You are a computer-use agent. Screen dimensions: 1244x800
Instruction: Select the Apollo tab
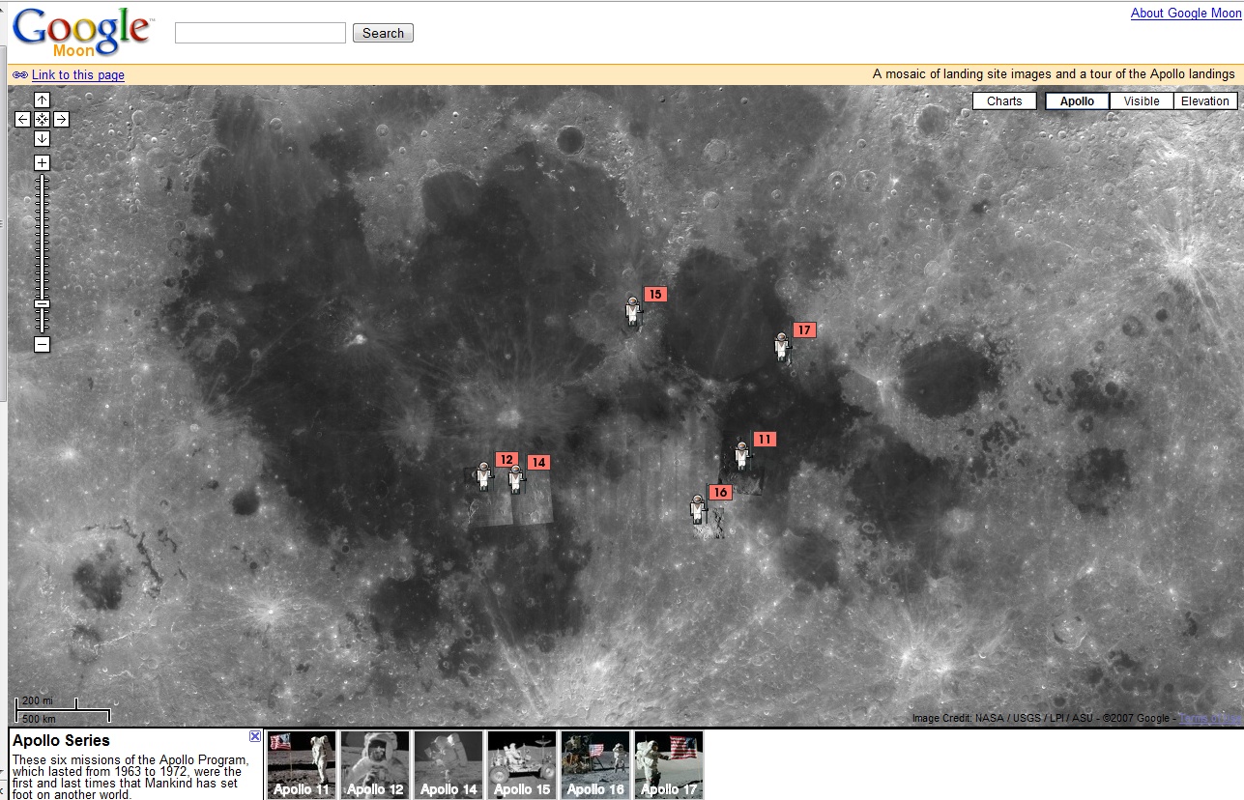click(x=1076, y=100)
